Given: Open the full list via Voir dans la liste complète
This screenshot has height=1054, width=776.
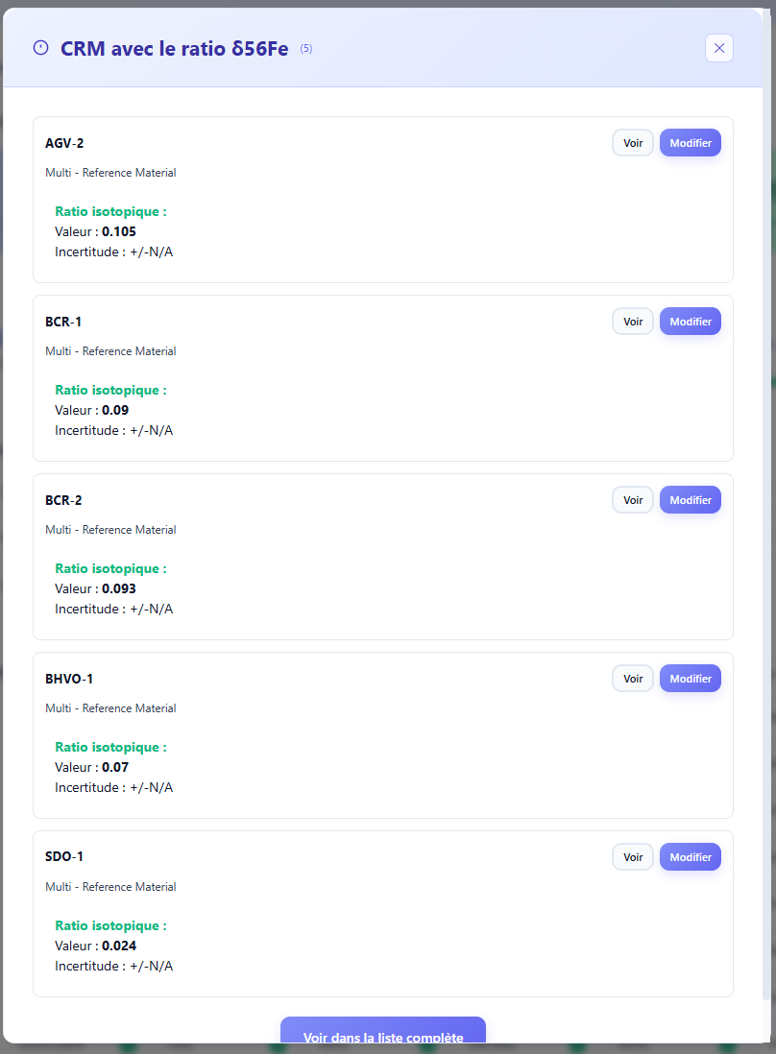Looking at the screenshot, I should 382,1037.
